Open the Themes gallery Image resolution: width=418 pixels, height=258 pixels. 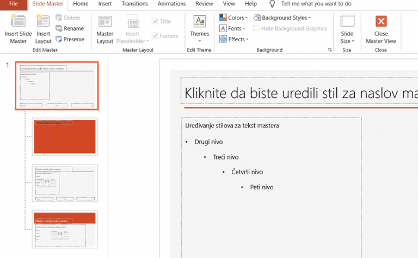(x=199, y=29)
